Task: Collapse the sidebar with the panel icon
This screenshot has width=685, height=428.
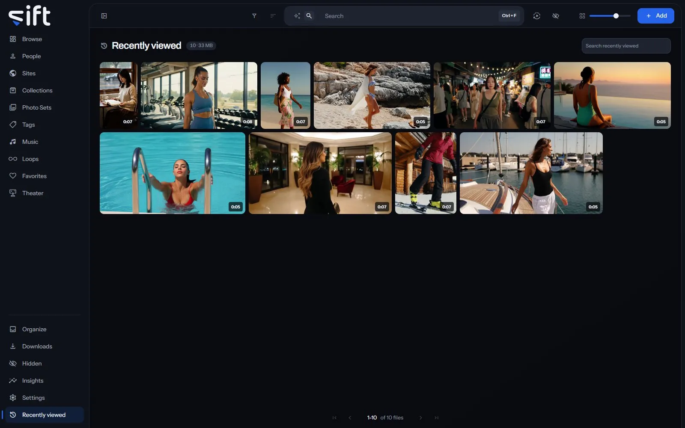Action: coord(104,16)
